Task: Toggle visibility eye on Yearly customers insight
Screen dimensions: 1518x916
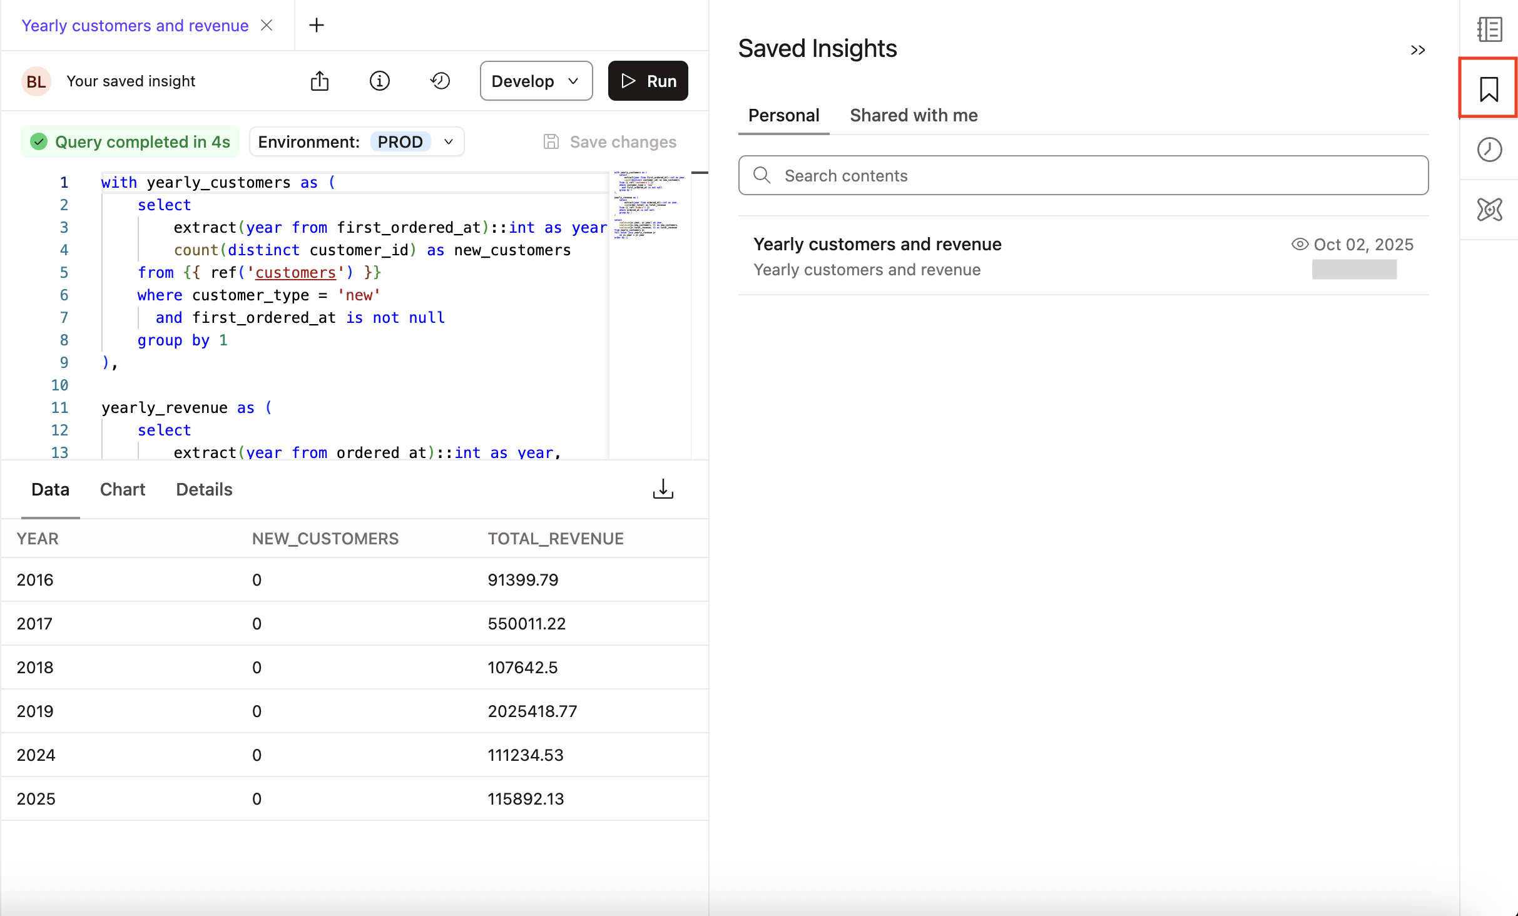Action: 1300,244
